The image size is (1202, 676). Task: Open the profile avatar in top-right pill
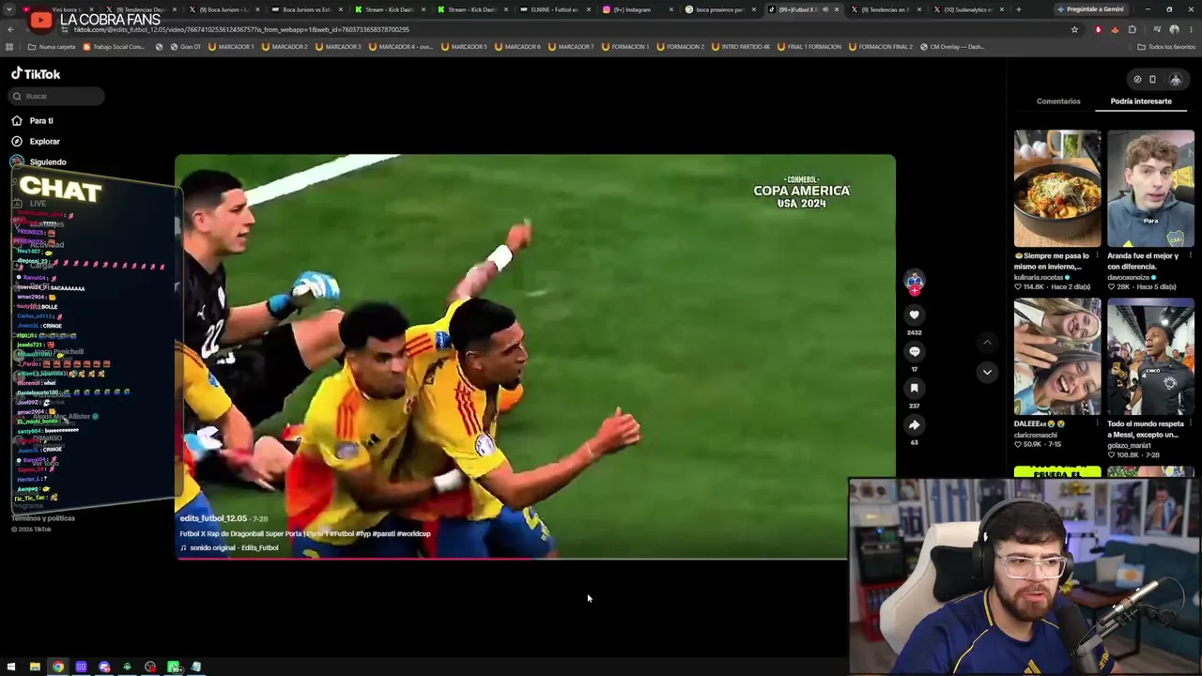(x=1175, y=80)
